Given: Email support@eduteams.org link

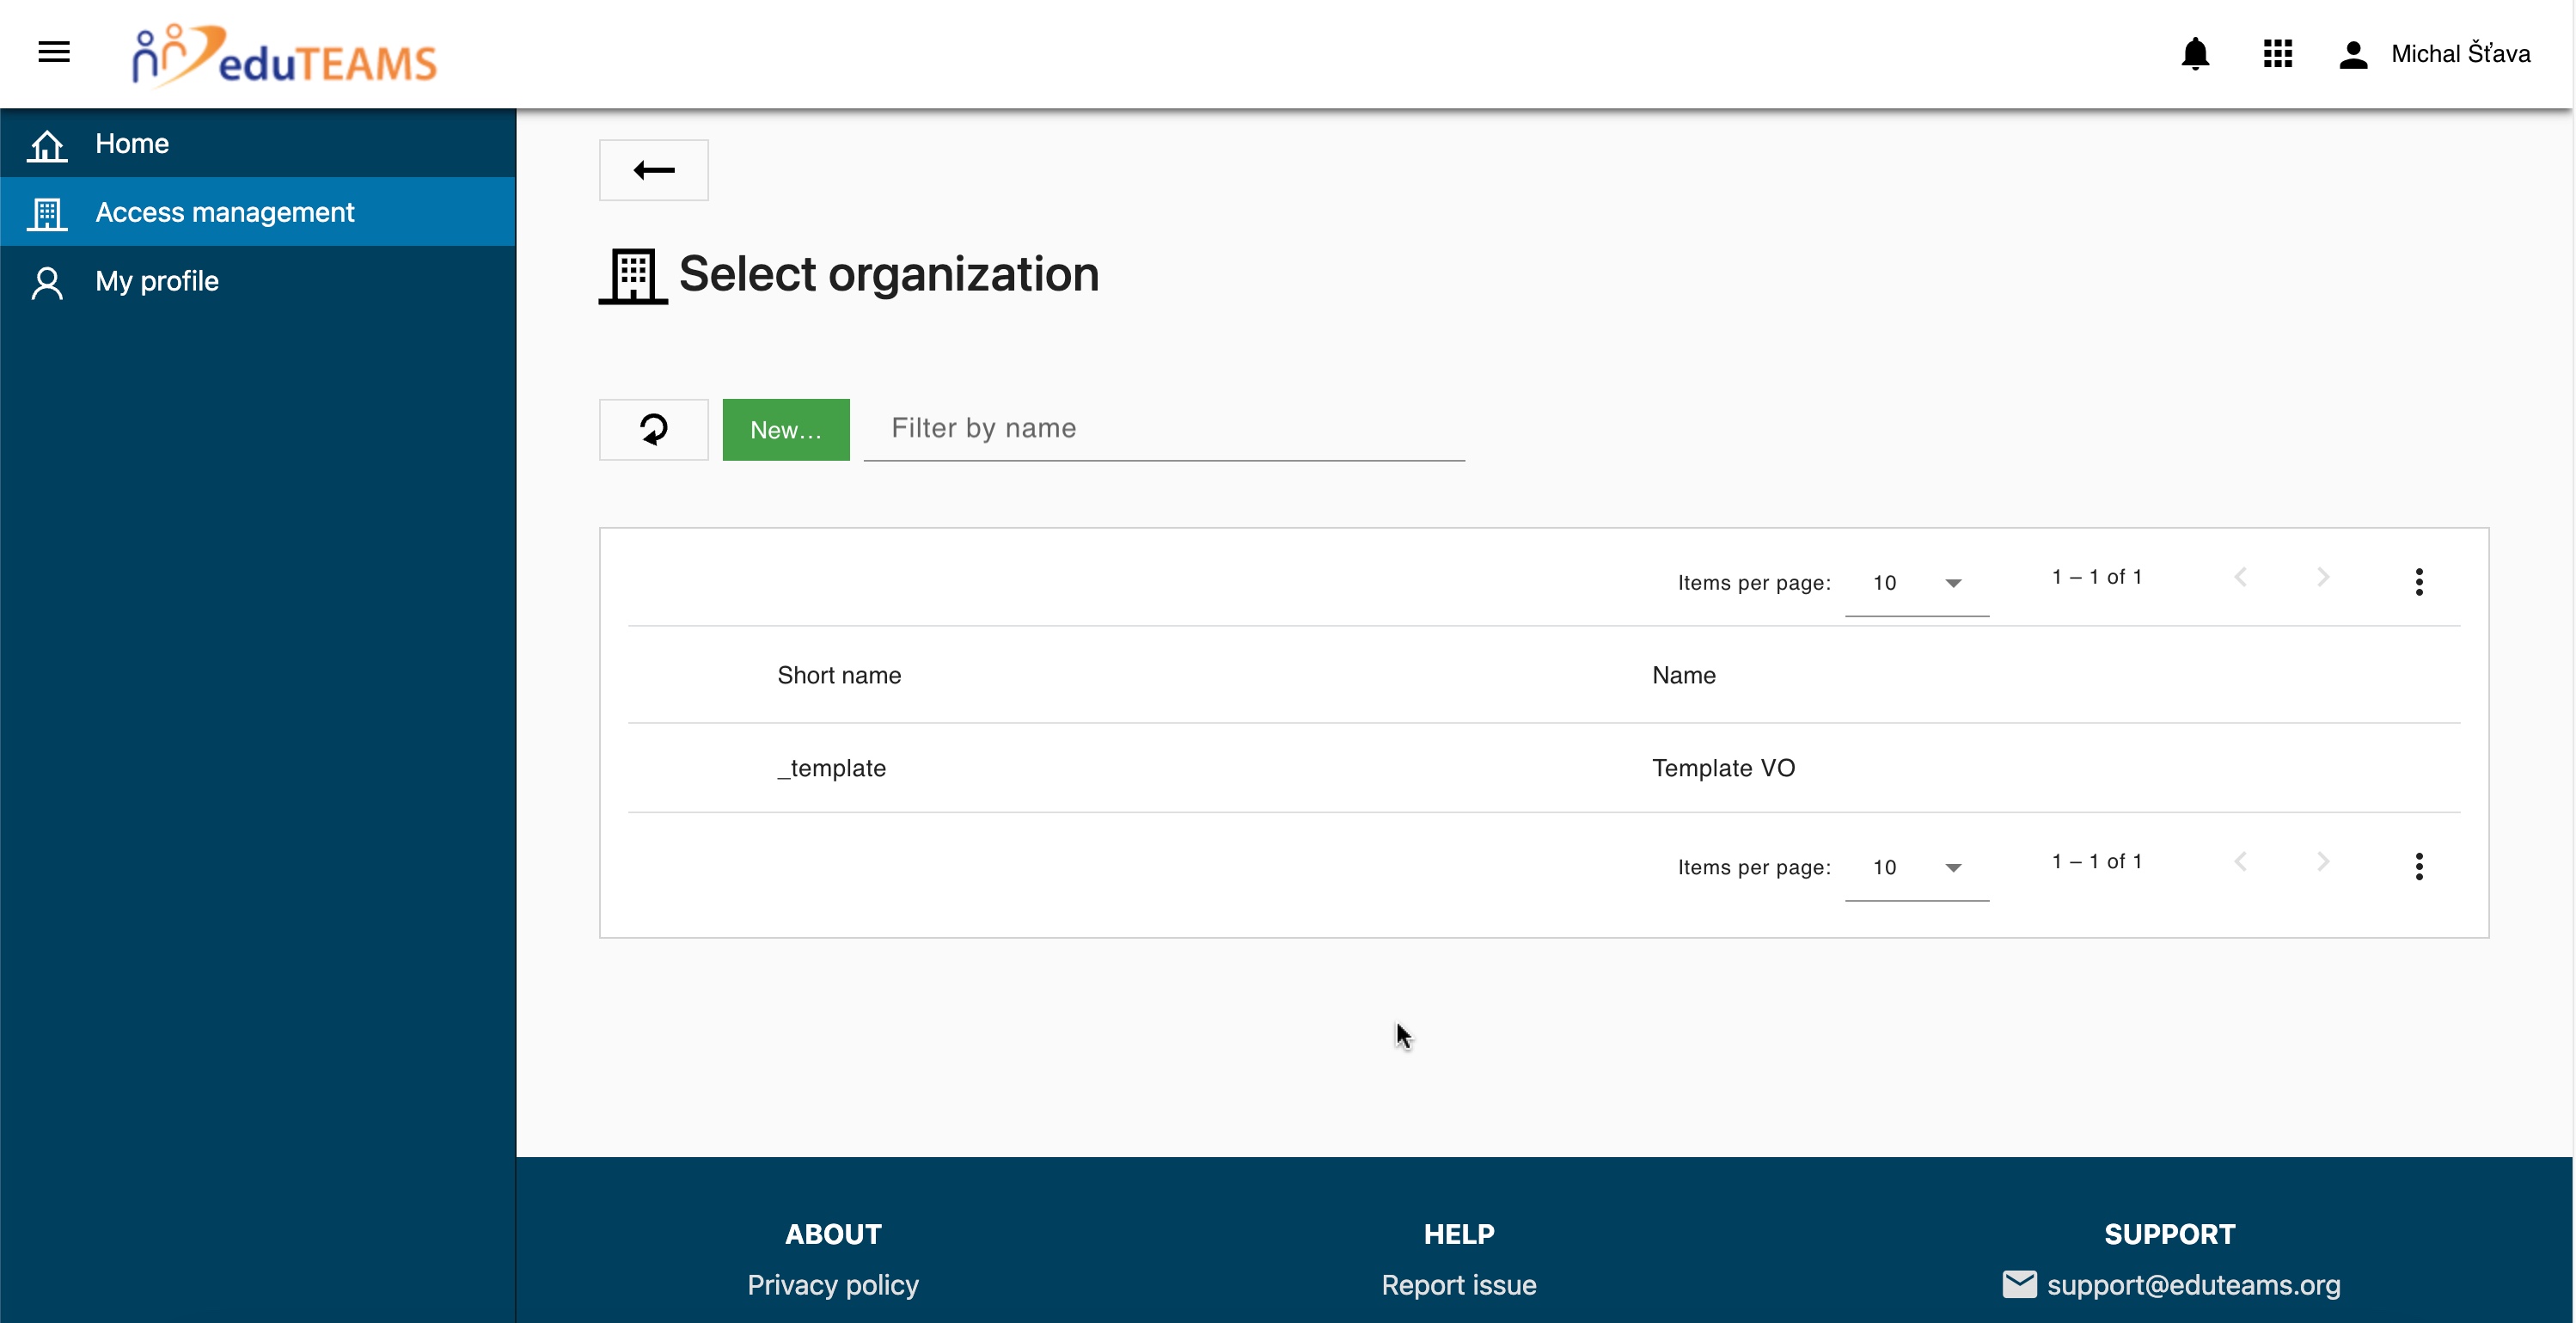Looking at the screenshot, I should click(2193, 1284).
